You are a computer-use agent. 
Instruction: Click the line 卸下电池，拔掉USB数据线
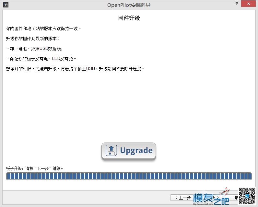[35, 49]
